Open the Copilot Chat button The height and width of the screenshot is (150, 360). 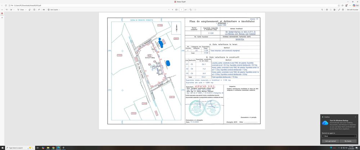[x=355, y=5]
